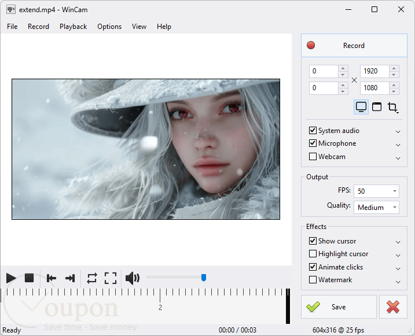The height and width of the screenshot is (336, 415).
Task: Enable the Webcam checkbox
Action: (x=313, y=157)
